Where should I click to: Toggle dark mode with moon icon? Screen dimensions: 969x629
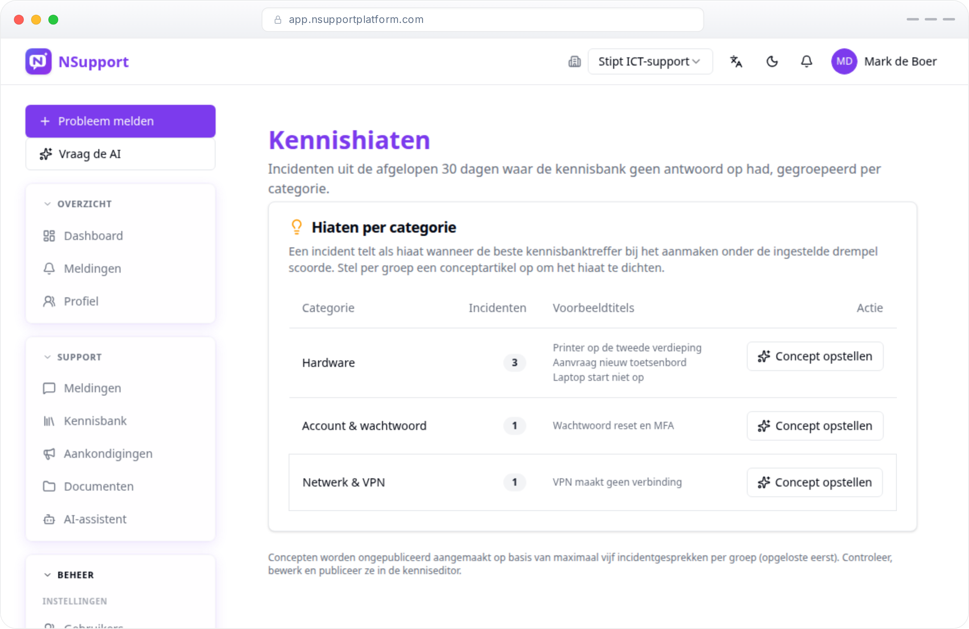[772, 61]
